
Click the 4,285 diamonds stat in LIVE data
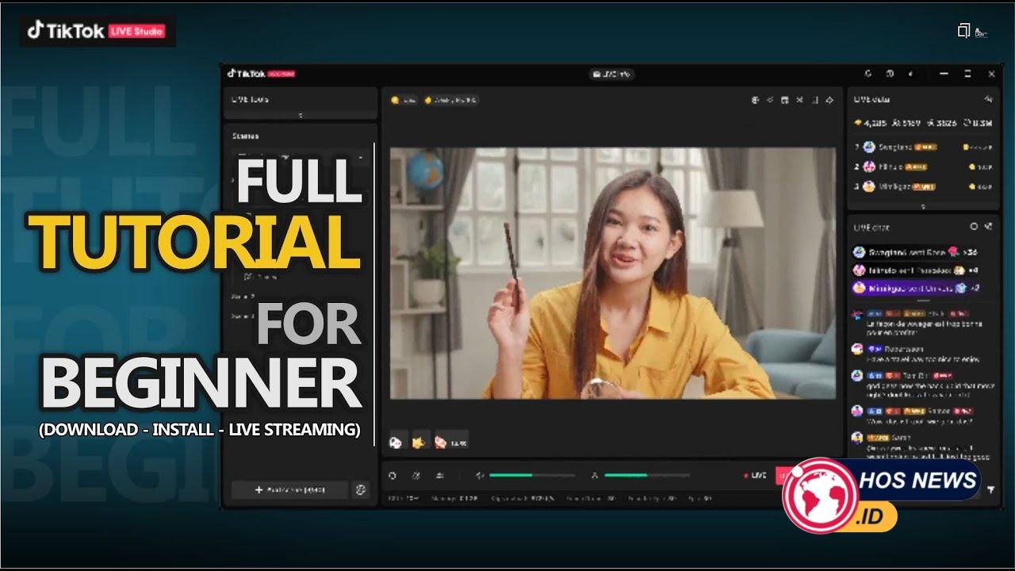pos(869,123)
